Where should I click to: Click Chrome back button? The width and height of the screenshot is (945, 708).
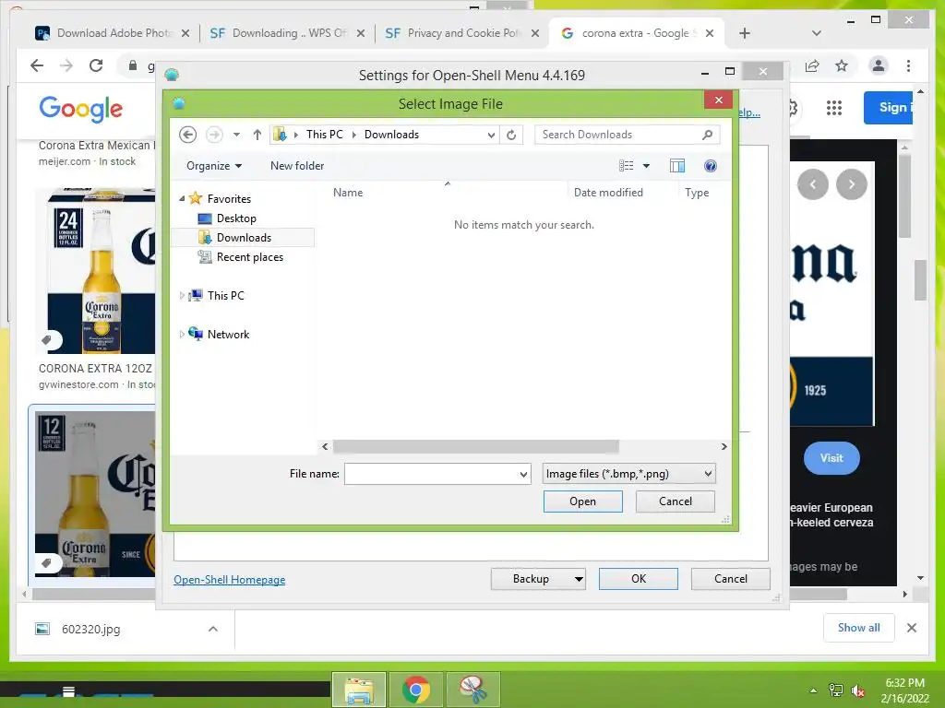coord(37,65)
